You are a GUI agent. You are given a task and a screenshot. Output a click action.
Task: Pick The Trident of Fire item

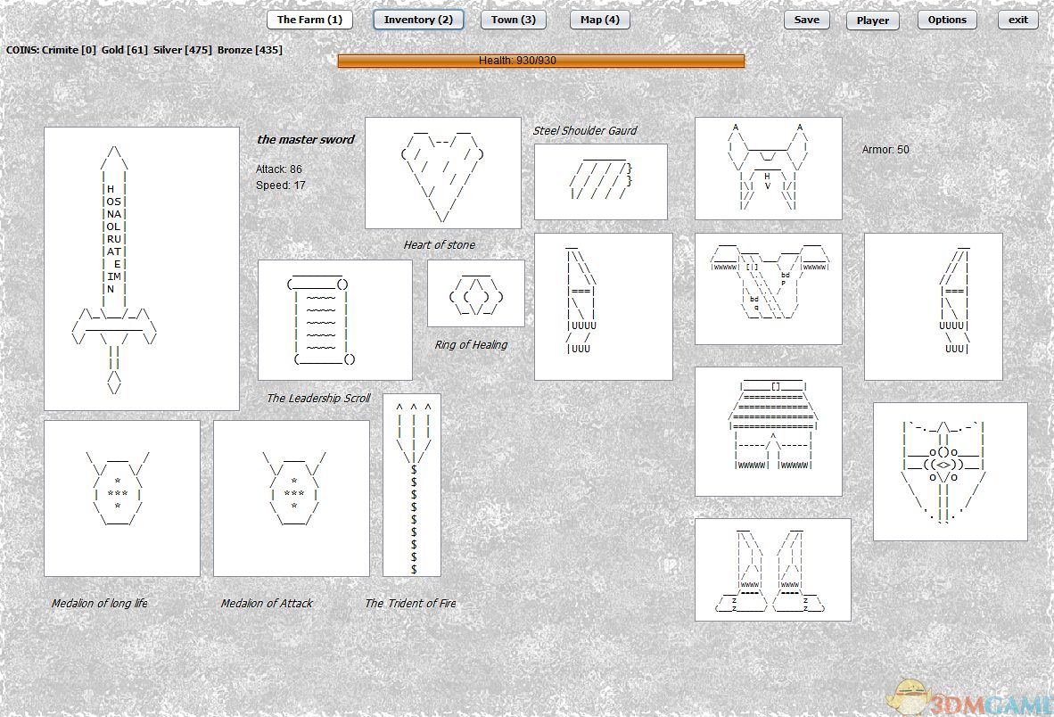tap(412, 485)
